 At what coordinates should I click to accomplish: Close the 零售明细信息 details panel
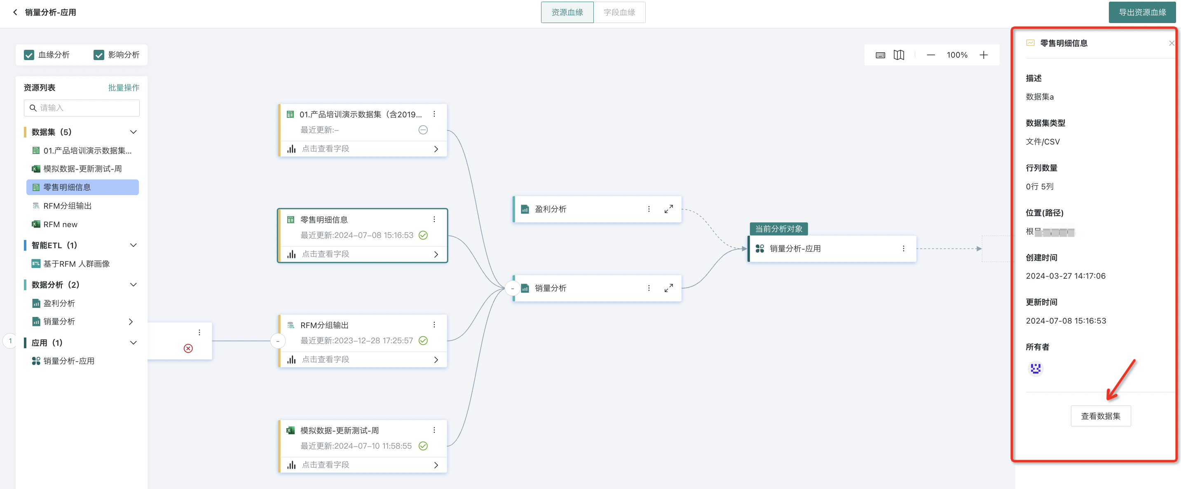click(1172, 43)
